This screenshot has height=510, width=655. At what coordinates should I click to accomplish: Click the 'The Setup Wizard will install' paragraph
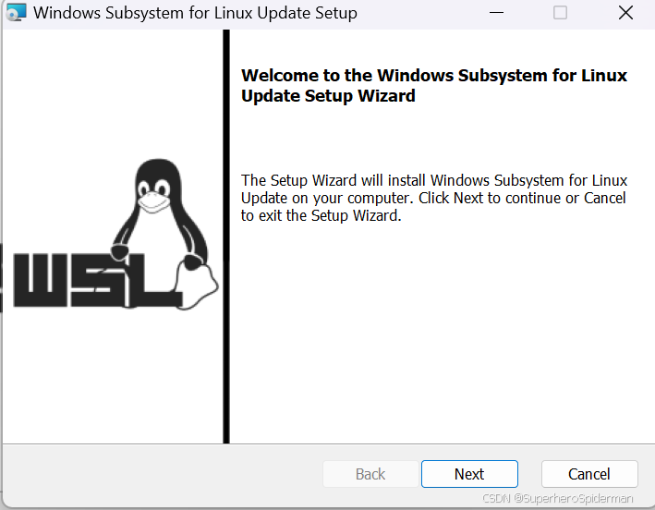click(x=434, y=198)
